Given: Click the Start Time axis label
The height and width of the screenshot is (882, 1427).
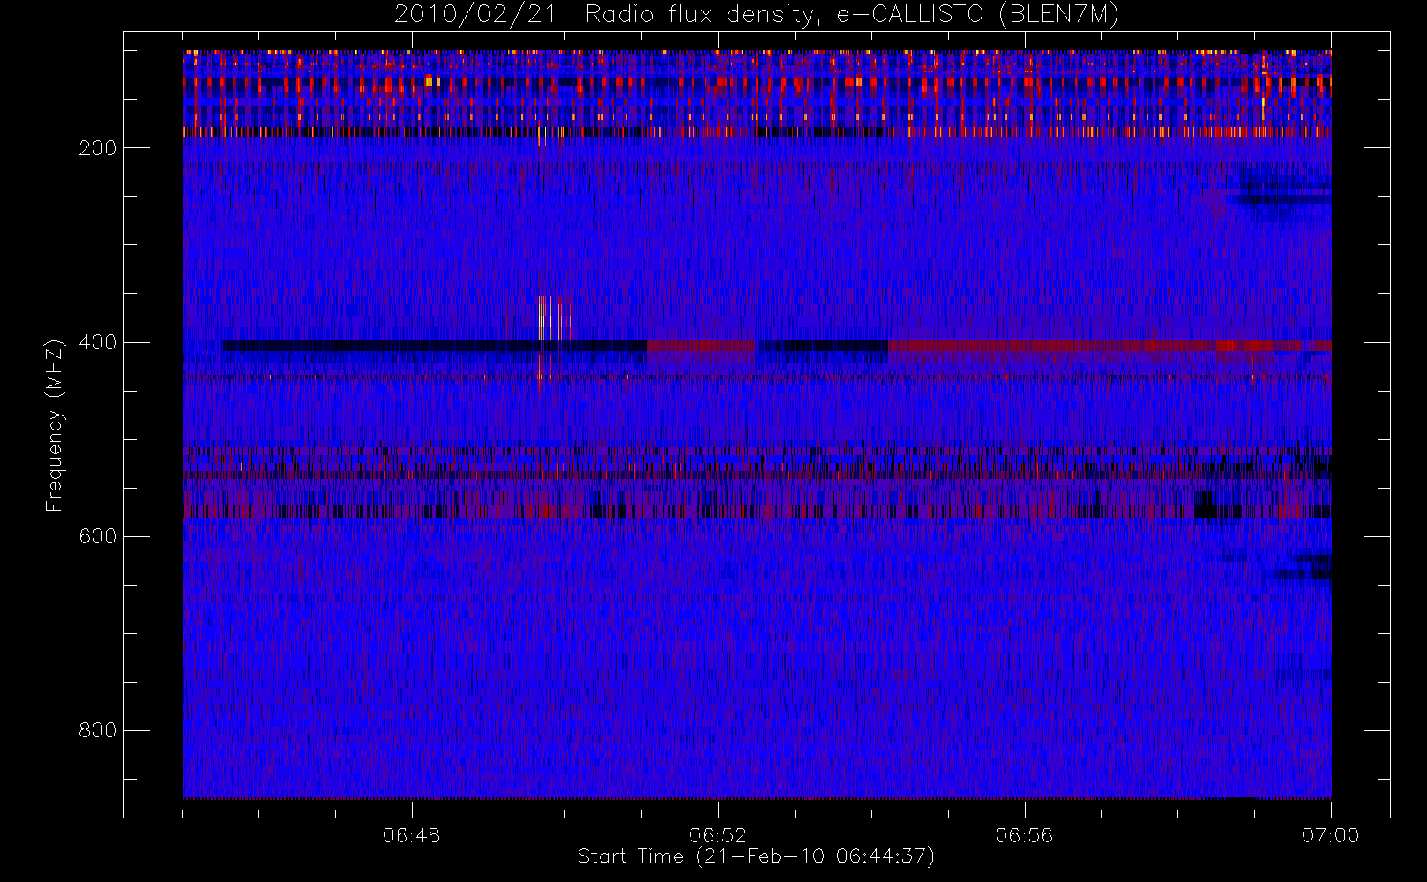Looking at the screenshot, I should pos(756,856).
